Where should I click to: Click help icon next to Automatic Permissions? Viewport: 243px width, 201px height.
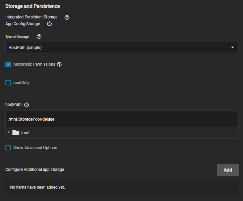coord(59,64)
